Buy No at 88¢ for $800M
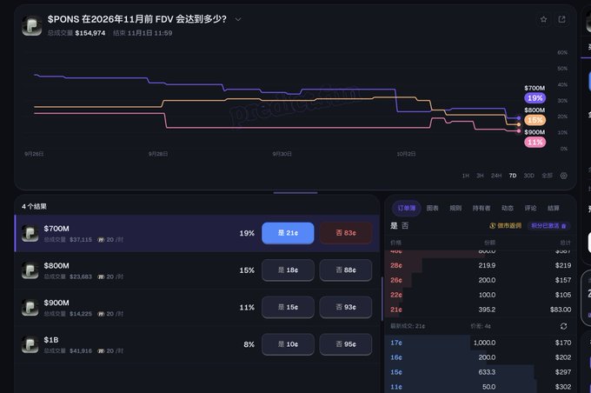This screenshot has width=591, height=393. click(x=346, y=270)
